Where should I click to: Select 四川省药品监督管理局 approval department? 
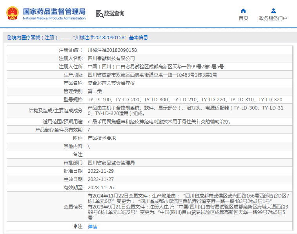coord(111,163)
